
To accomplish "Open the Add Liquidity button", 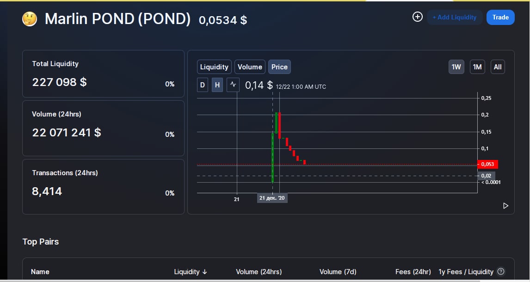I will click(454, 17).
